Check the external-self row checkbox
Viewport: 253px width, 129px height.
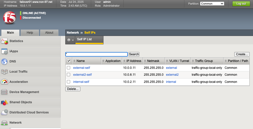pyautogui.click(x=69, y=68)
